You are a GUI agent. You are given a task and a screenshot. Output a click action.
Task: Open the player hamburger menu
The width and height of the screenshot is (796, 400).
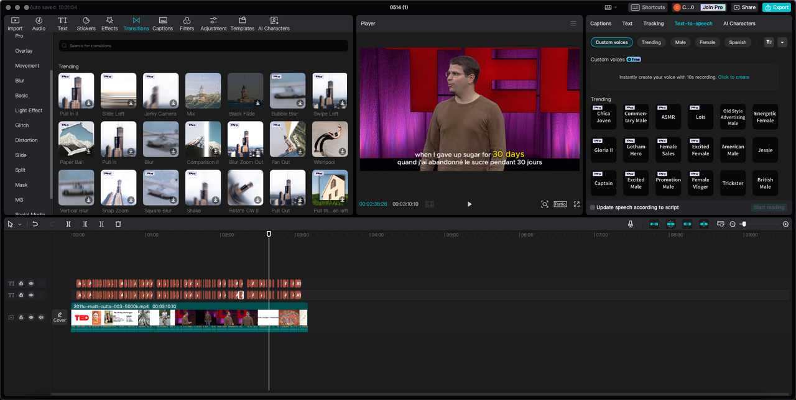pos(573,24)
